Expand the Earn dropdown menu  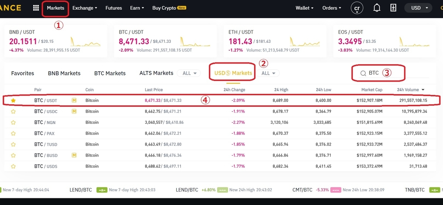click(137, 8)
